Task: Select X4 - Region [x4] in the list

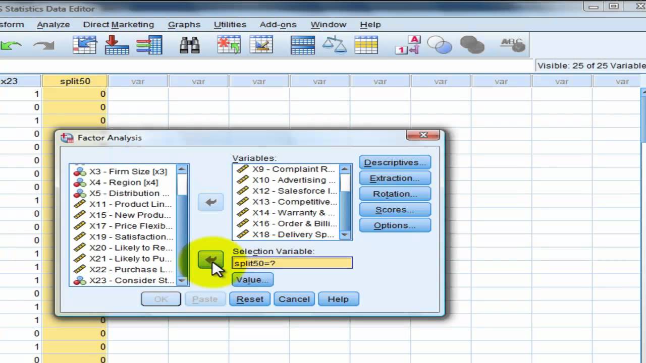Action: pos(123,182)
